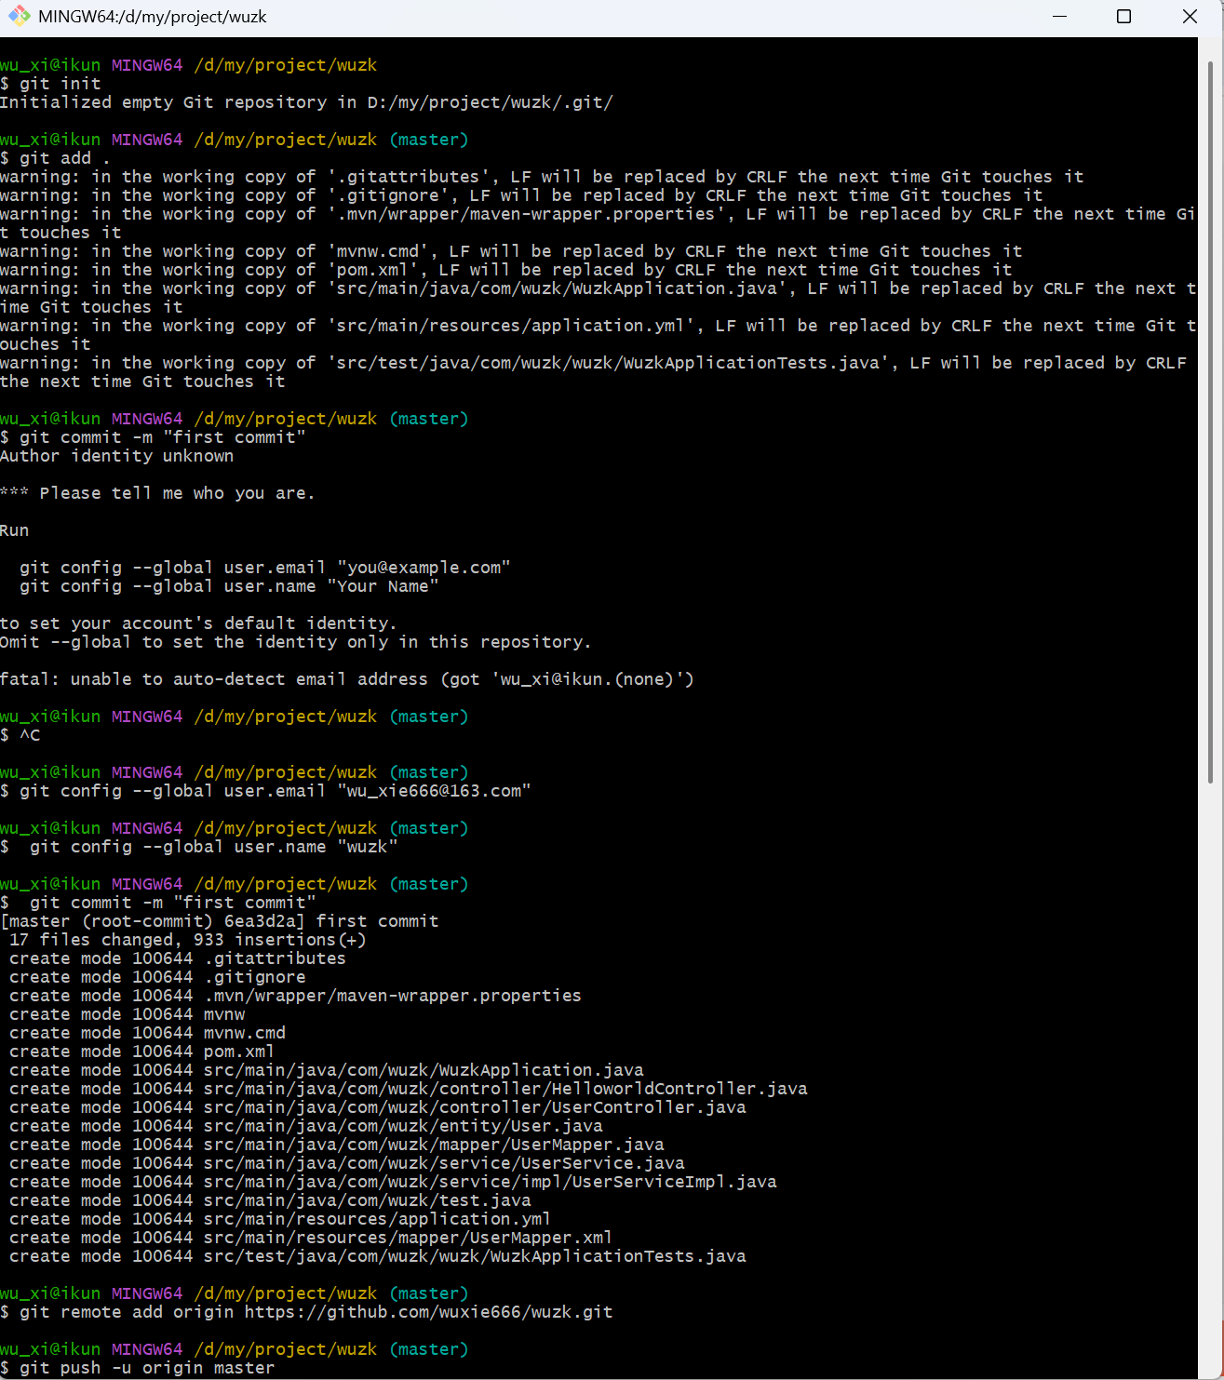Click the warning line mentioning 'pom.xml'
The width and height of the screenshot is (1224, 1380).
(505, 270)
